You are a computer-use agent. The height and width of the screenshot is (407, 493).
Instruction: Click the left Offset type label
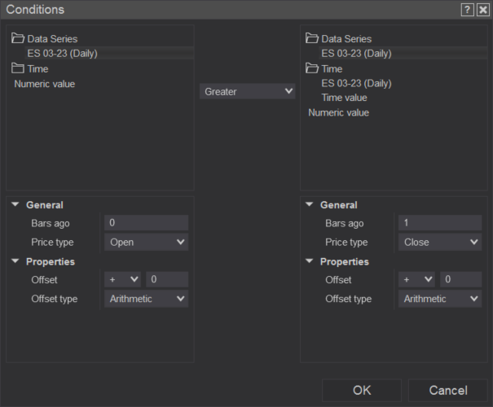point(54,299)
